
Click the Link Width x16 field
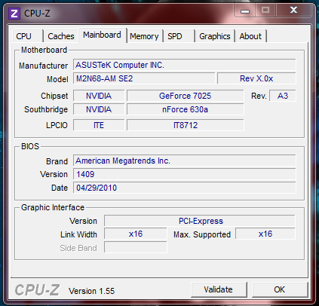[x=136, y=234]
